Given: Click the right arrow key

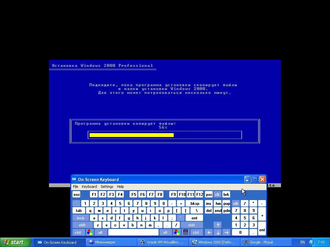Looking at the screenshot, I should [227, 232].
